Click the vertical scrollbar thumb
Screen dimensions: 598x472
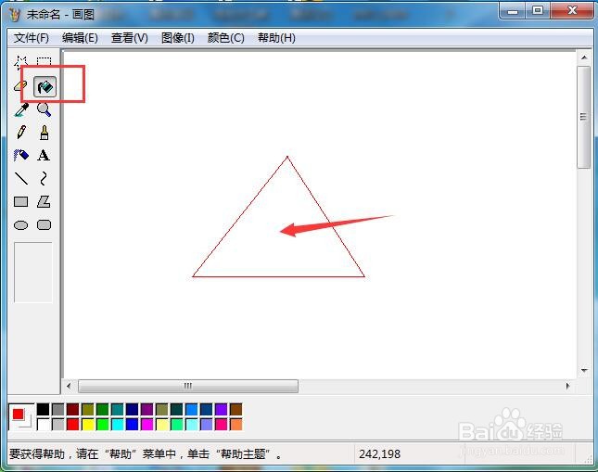[583, 117]
